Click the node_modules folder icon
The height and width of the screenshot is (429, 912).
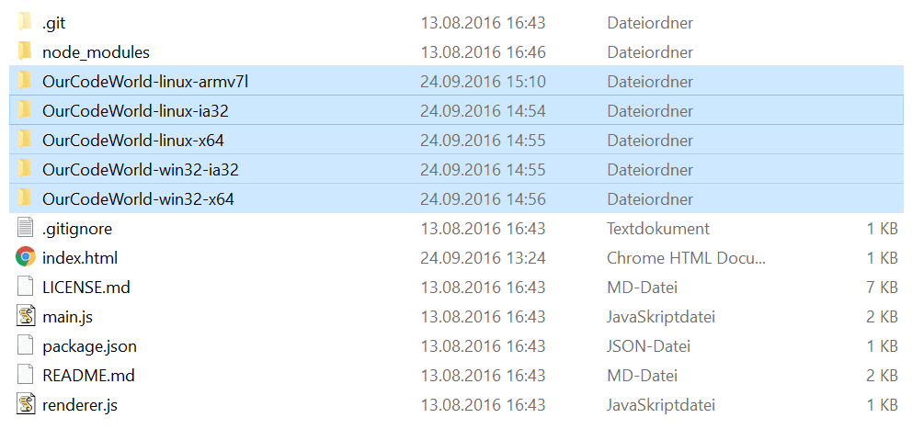(x=25, y=51)
